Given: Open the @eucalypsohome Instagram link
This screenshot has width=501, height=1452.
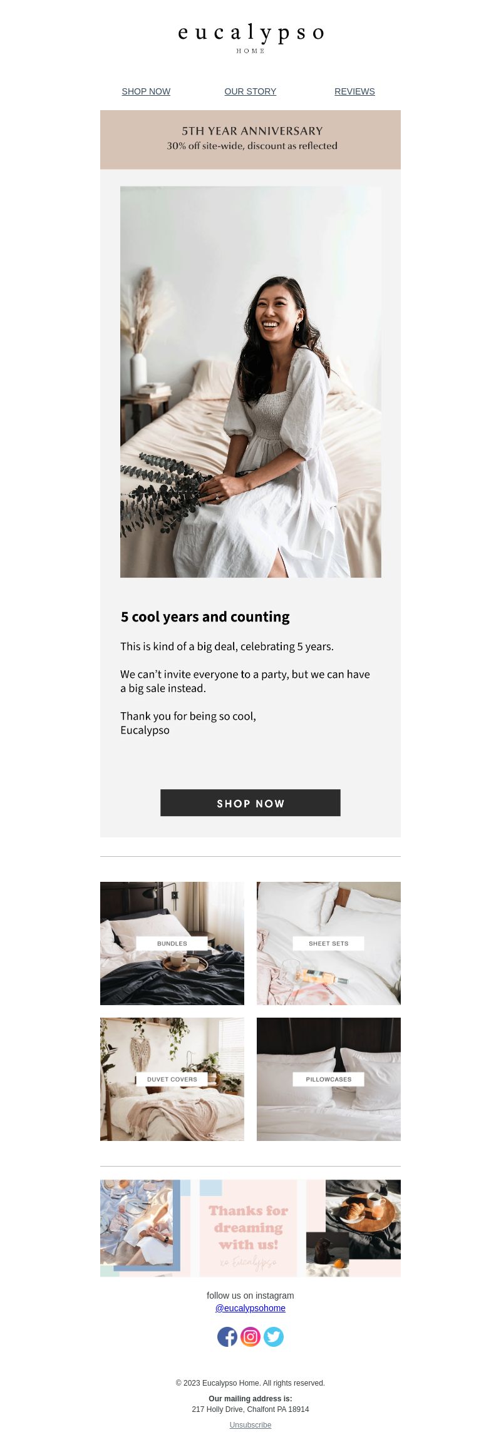Looking at the screenshot, I should 250,1308.
